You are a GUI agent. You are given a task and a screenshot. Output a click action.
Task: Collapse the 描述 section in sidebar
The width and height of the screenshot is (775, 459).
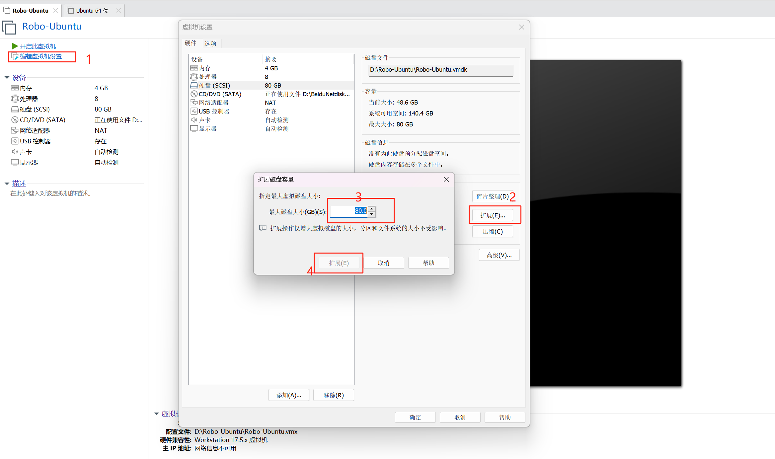pyautogui.click(x=7, y=184)
